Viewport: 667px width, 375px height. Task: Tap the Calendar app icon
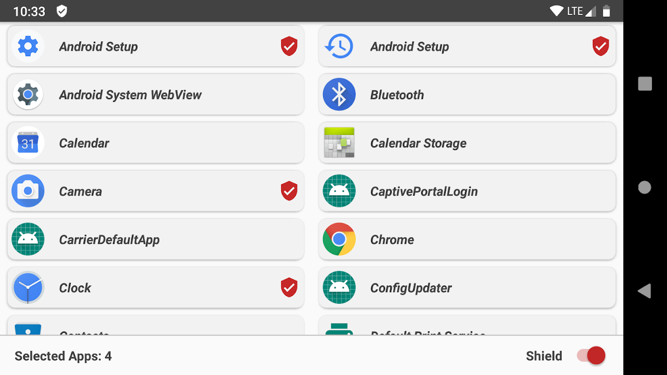pos(28,143)
